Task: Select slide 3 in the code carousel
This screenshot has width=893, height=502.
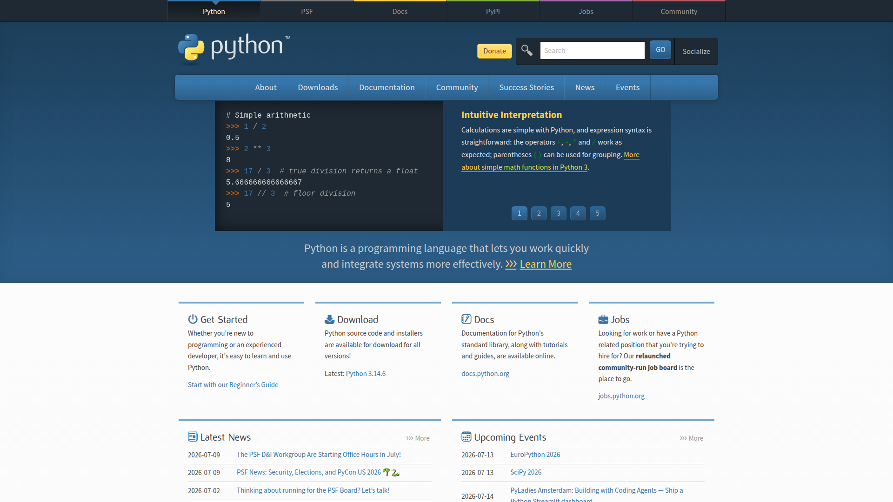Action: [559, 213]
